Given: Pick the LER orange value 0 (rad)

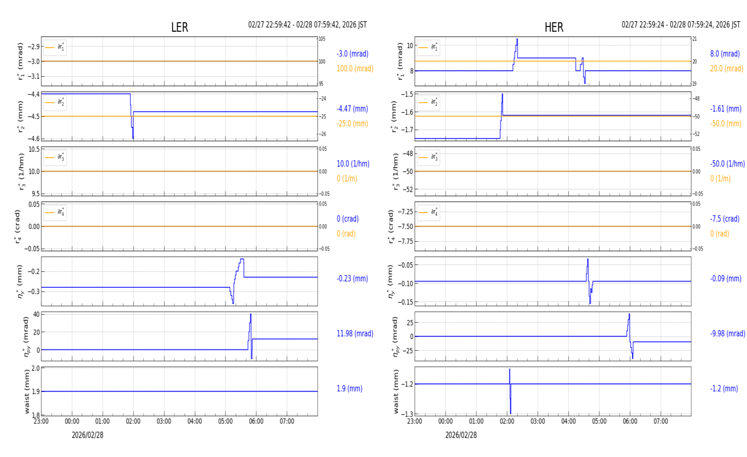Looking at the screenshot, I should coord(346,234).
